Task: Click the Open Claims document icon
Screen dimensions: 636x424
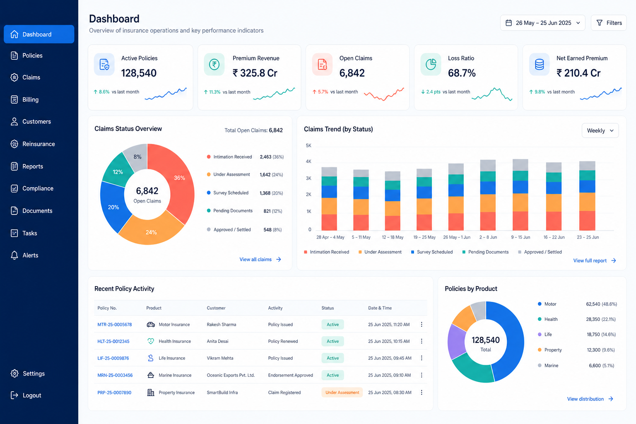Action: click(322, 65)
